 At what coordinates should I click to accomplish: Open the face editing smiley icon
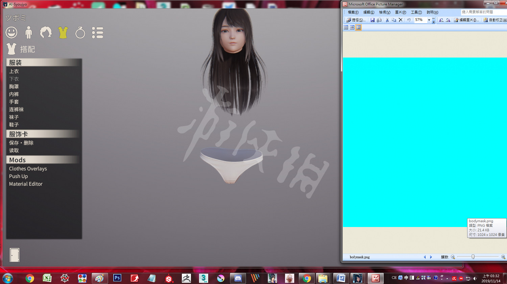11,32
